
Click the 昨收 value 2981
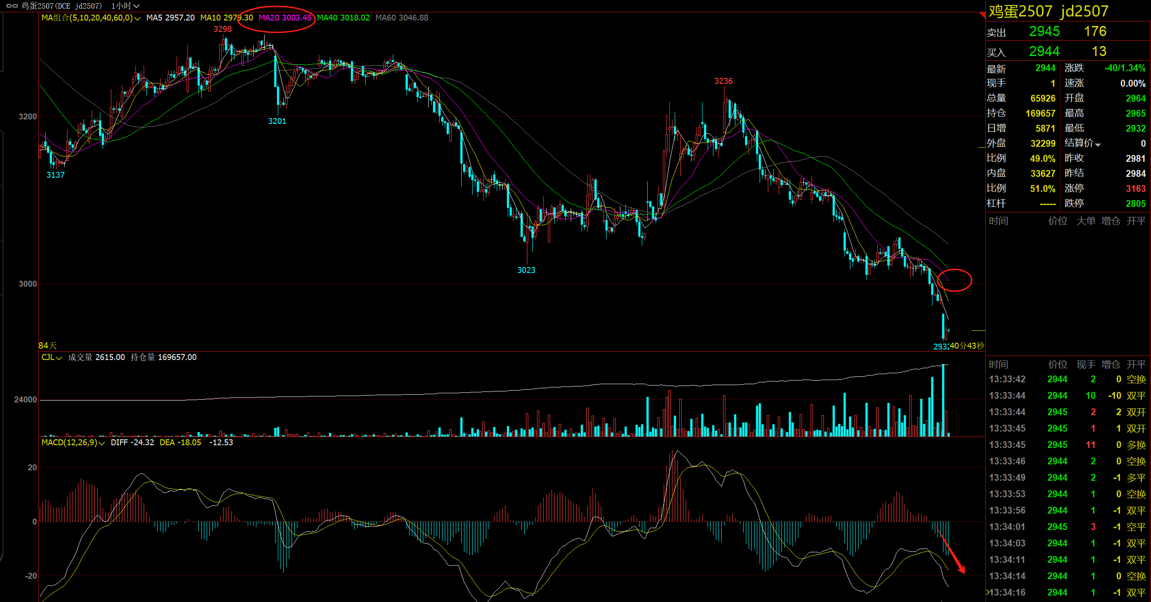[x=1135, y=159]
